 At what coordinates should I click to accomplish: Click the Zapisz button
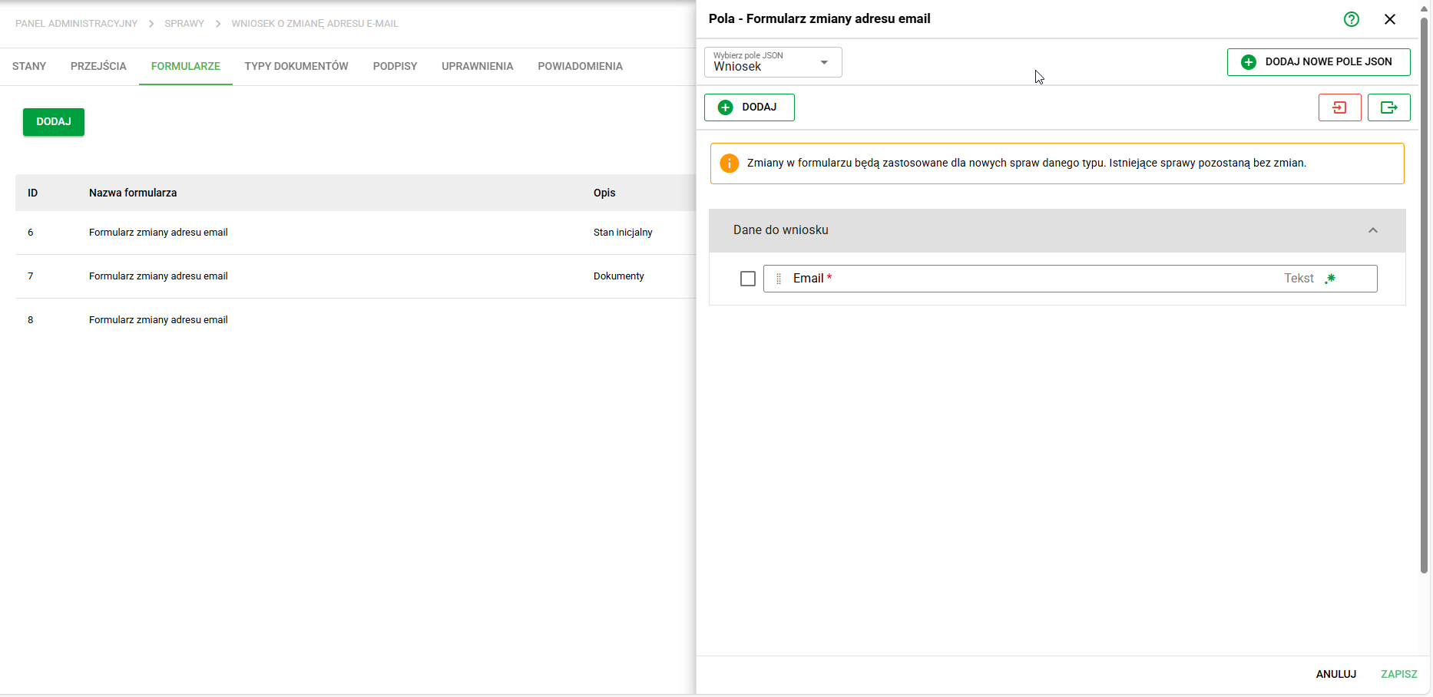(1398, 674)
